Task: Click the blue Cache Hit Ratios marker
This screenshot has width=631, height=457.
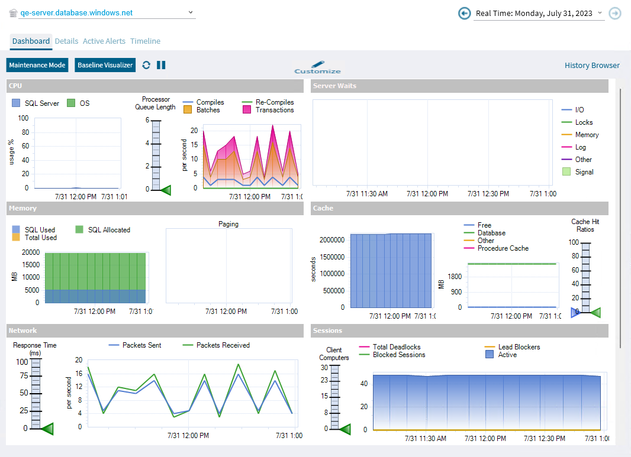Action: pyautogui.click(x=575, y=313)
